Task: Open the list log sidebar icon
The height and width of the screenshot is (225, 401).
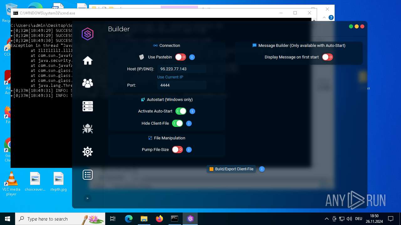Action: (87, 175)
